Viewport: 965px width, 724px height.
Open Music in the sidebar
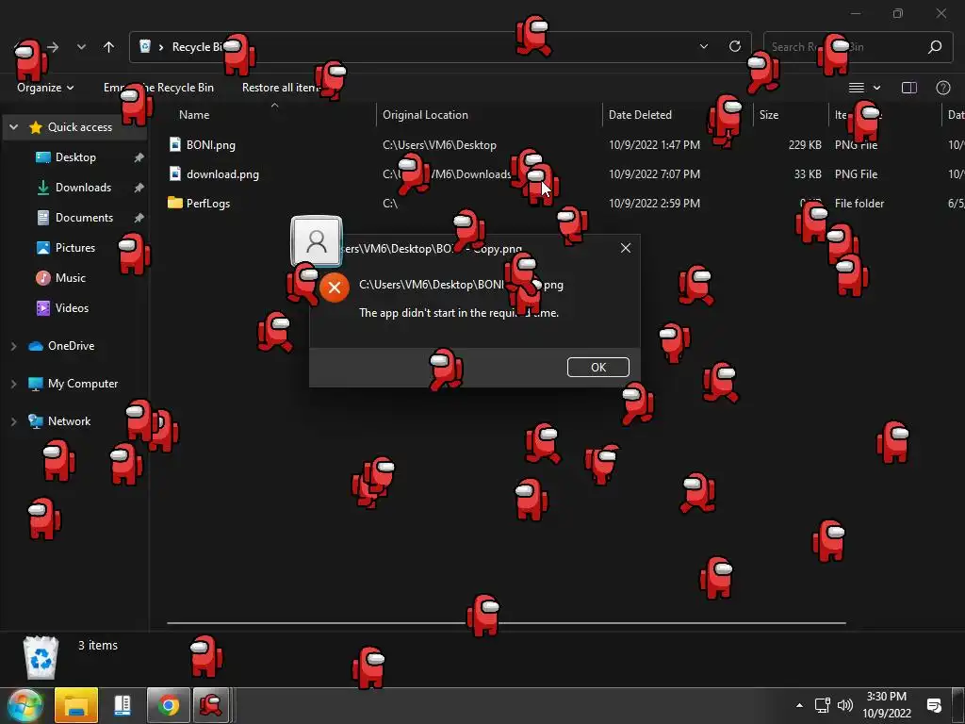click(x=70, y=278)
